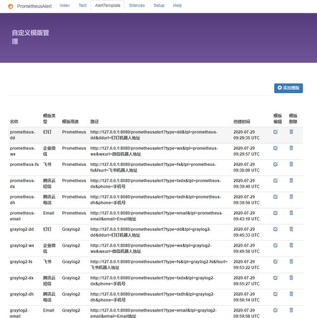
Task: Edit the graylog2-dd template
Action: 275,229
